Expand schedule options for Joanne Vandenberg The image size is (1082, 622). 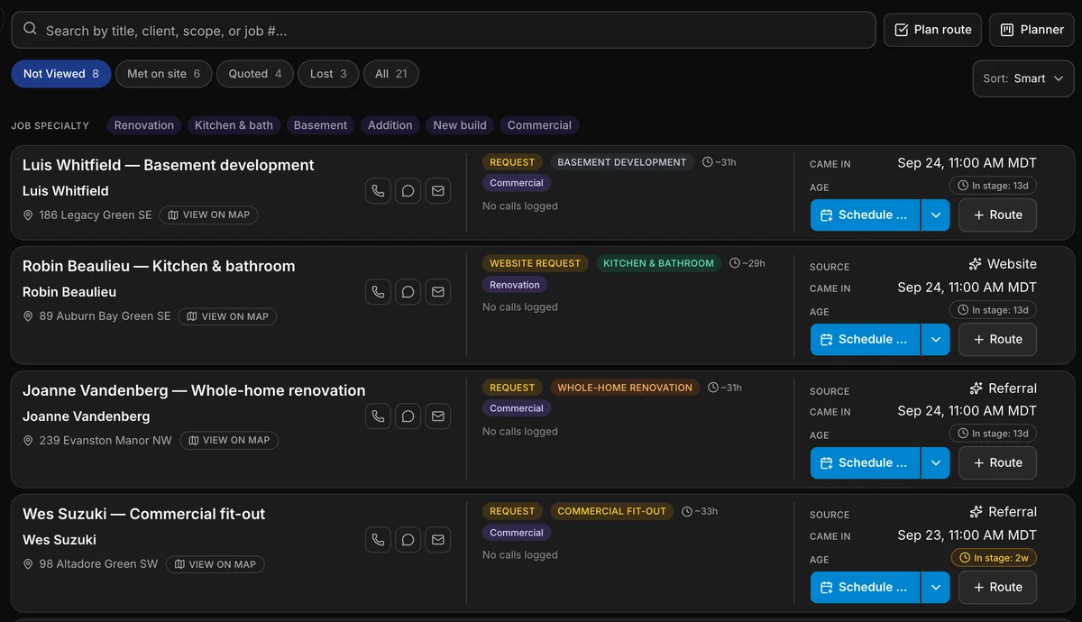pos(935,463)
